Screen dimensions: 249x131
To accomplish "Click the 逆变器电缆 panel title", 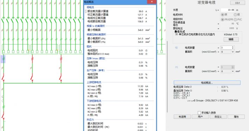I will pos(207,2).
